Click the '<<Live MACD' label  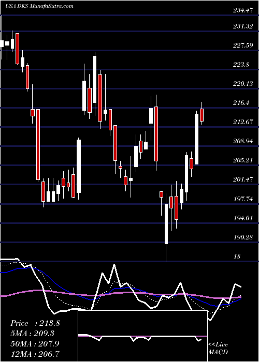tap(218, 348)
